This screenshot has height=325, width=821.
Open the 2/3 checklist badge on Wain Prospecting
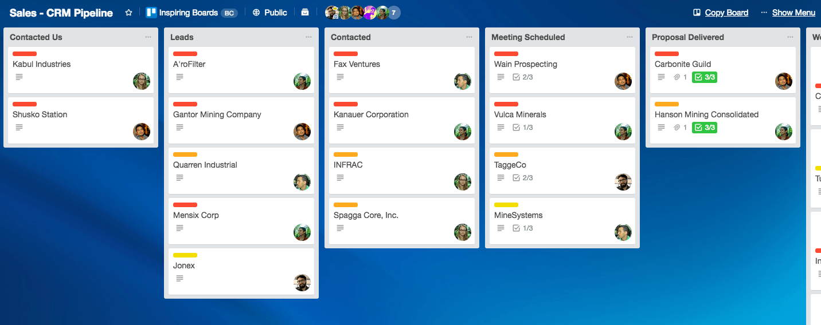522,77
